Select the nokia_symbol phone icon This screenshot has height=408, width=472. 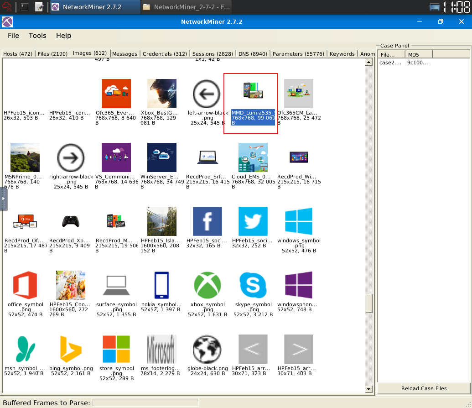click(x=161, y=285)
